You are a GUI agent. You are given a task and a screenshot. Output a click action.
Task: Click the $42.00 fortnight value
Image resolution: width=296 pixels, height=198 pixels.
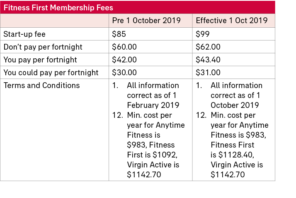(124, 60)
